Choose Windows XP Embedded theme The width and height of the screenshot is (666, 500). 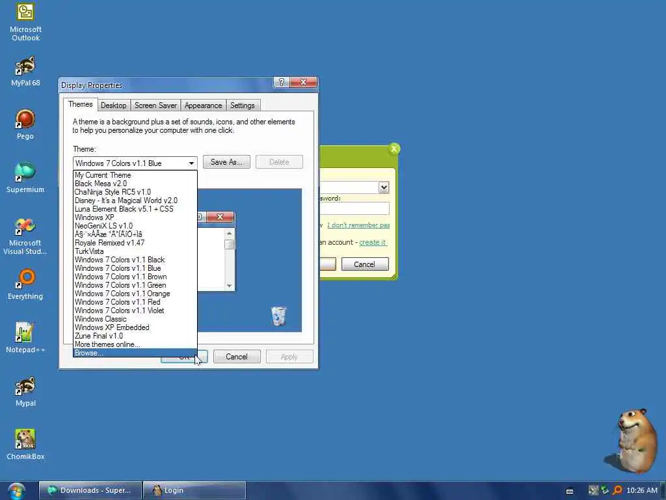coord(135,328)
